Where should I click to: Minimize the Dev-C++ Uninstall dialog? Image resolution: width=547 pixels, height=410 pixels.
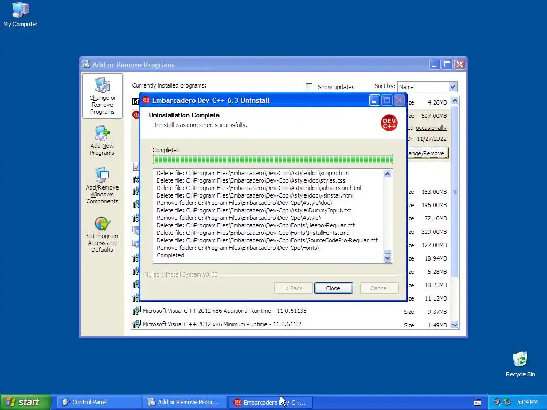[374, 100]
